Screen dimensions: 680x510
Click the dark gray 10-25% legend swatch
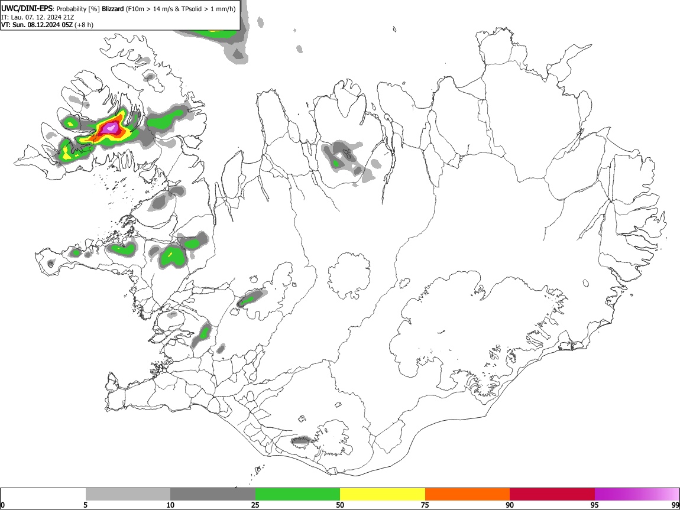(x=213, y=495)
